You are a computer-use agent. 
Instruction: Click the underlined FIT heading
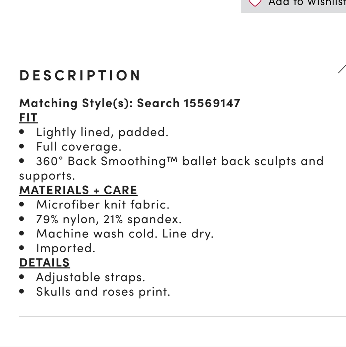(x=28, y=118)
